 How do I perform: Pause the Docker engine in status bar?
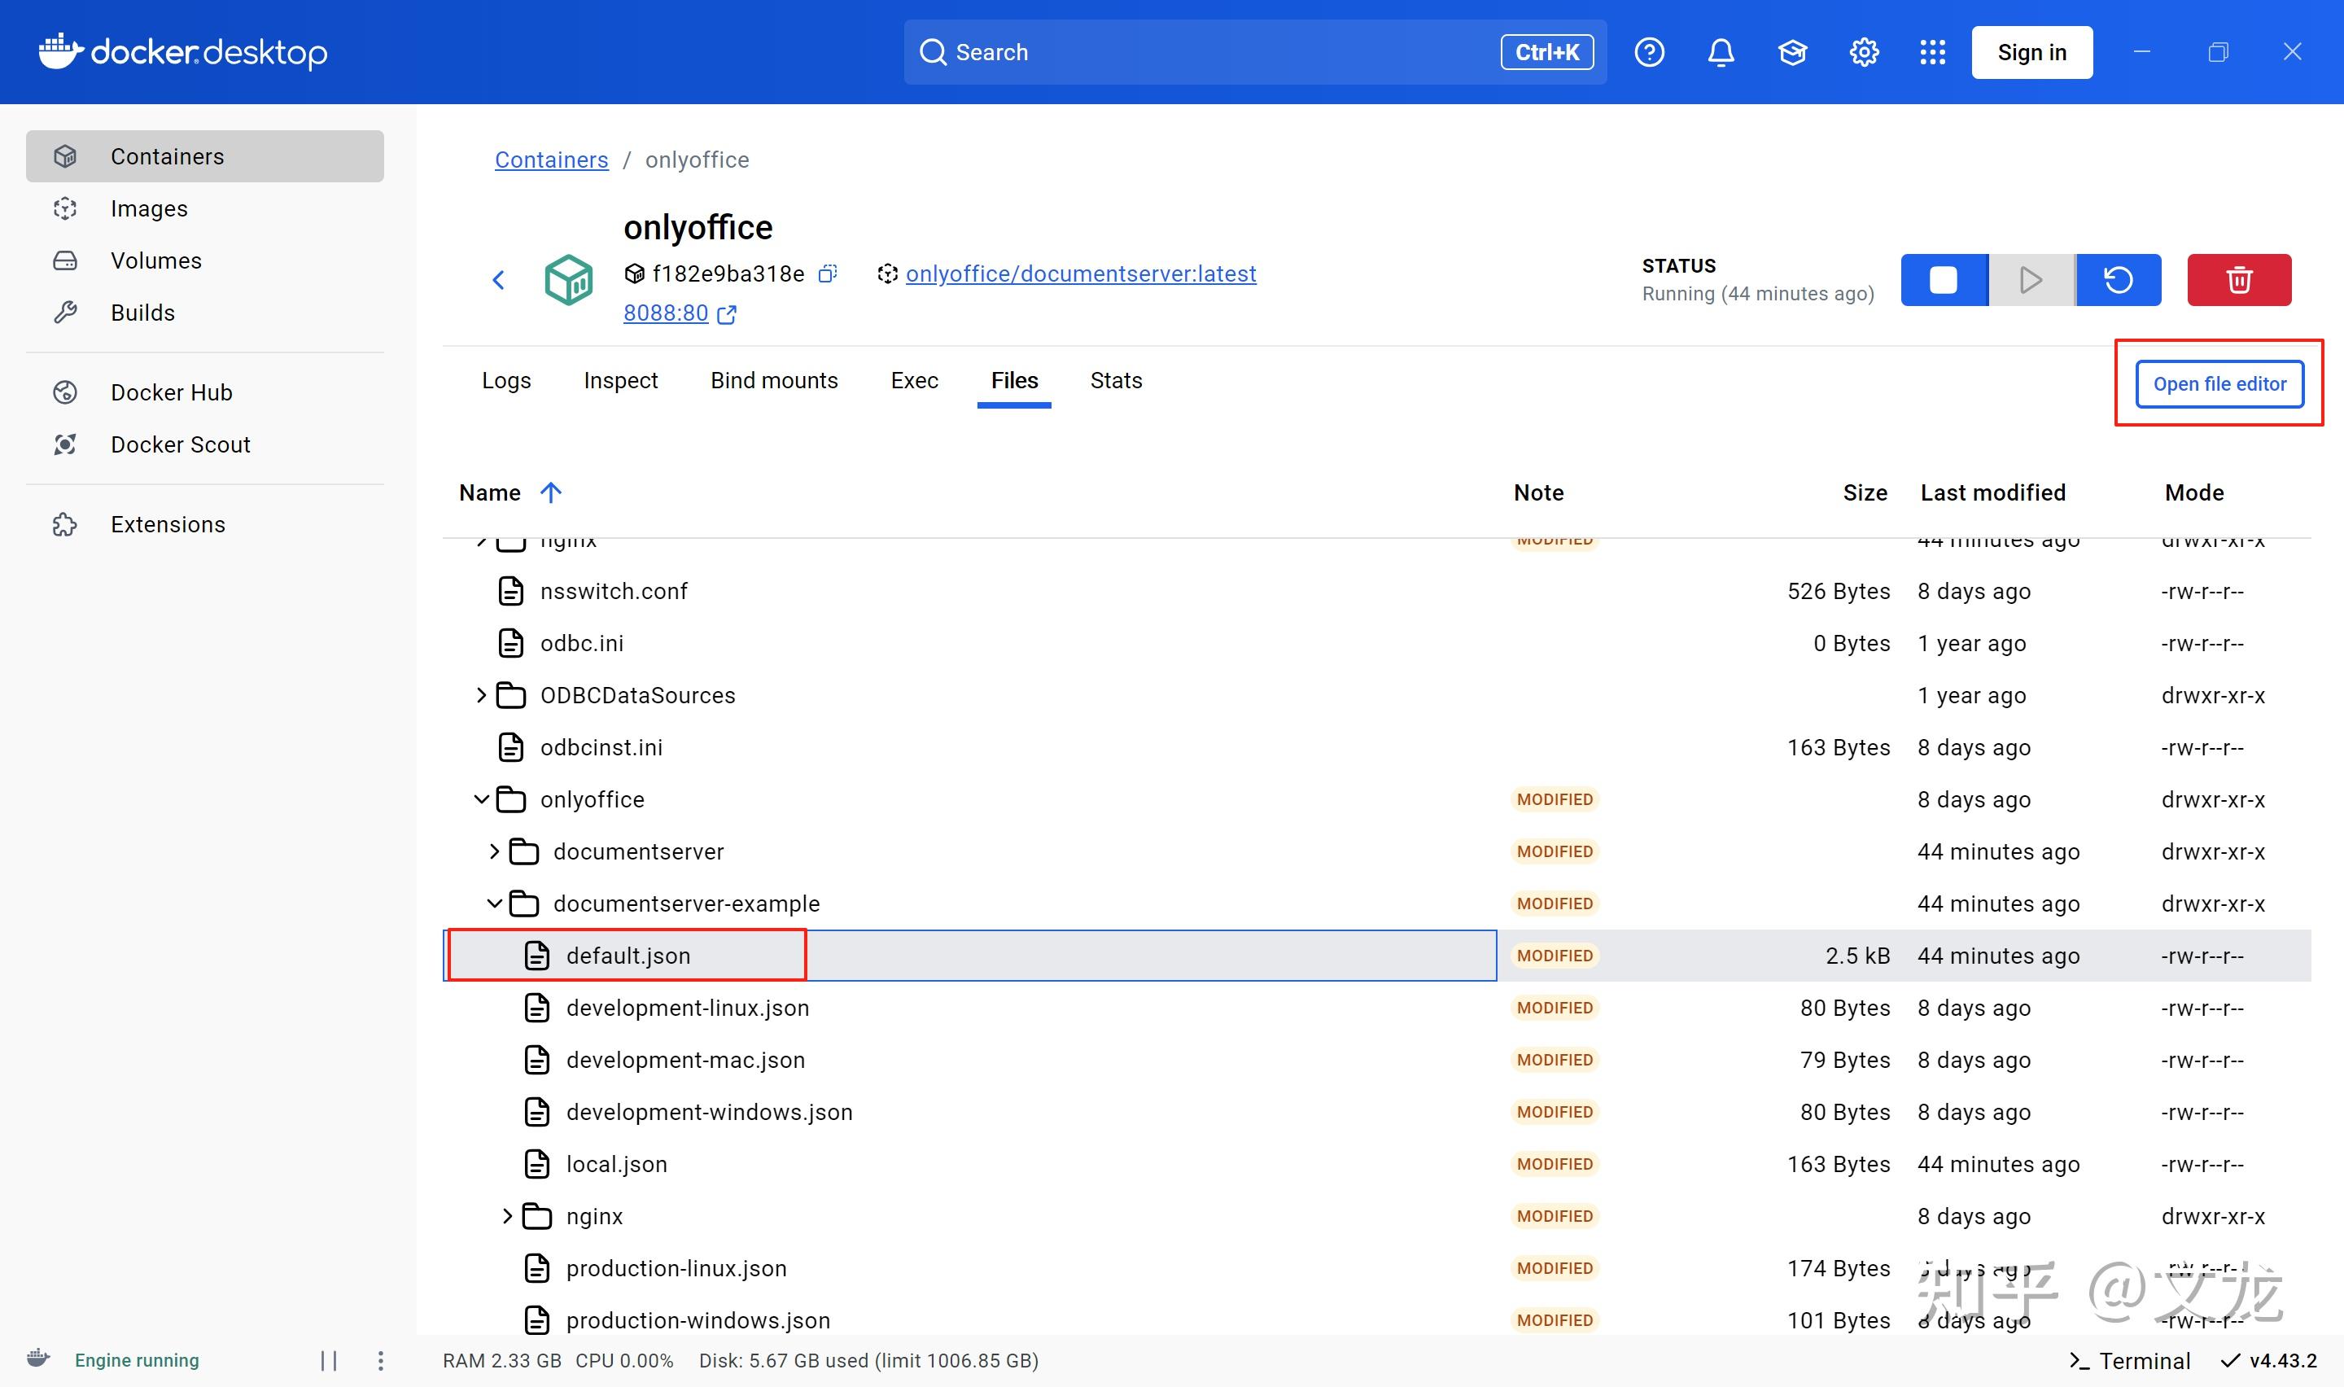coord(329,1360)
